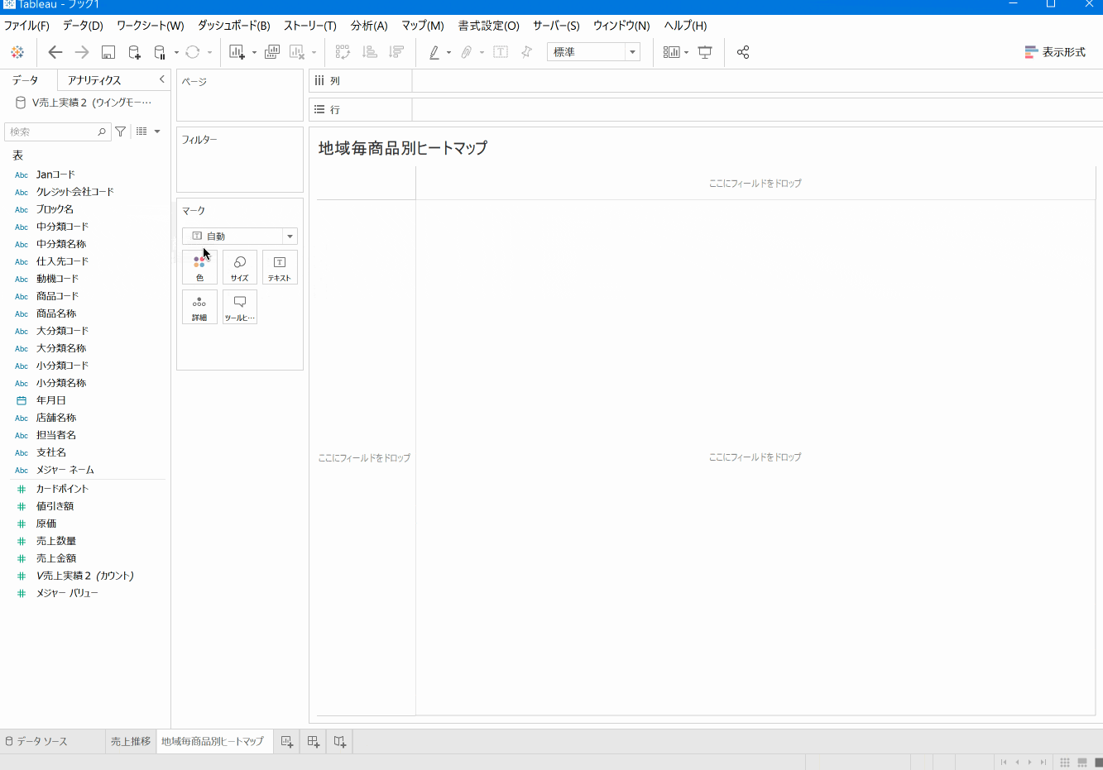
Task: Click the highlight pen icon
Action: coord(434,52)
